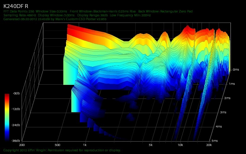The width and height of the screenshot is (246, 154).
Task: Click the 3ms time axis label
Action: (223, 112)
